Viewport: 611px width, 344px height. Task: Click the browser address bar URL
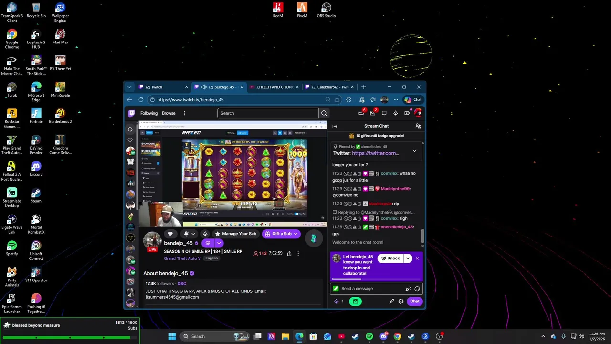190,100
